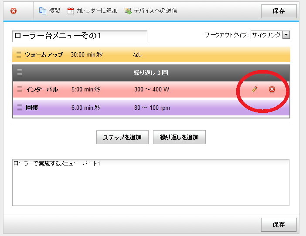306x236 pixels.
Task: Click the 6:00 min:秒 recovery duration
Action: (x=86, y=108)
